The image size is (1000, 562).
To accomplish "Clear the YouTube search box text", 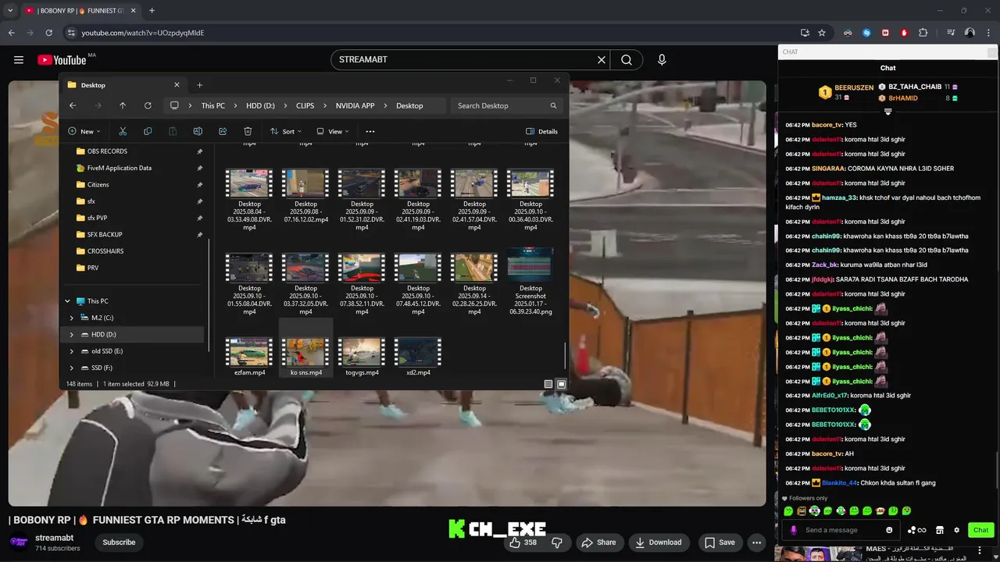I will pos(602,59).
